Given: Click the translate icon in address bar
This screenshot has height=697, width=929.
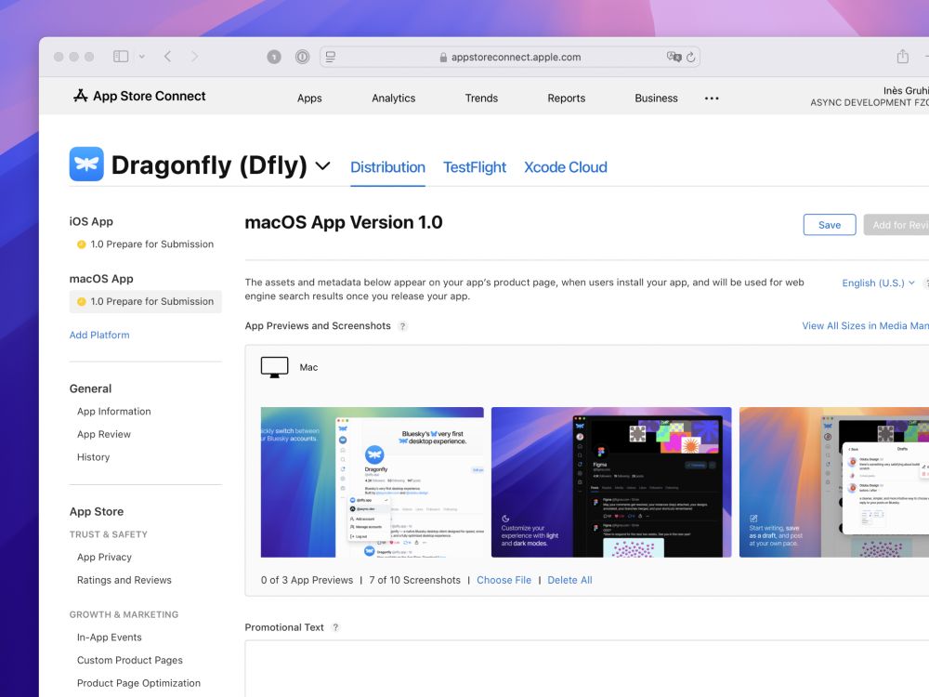Looking at the screenshot, I should [674, 57].
